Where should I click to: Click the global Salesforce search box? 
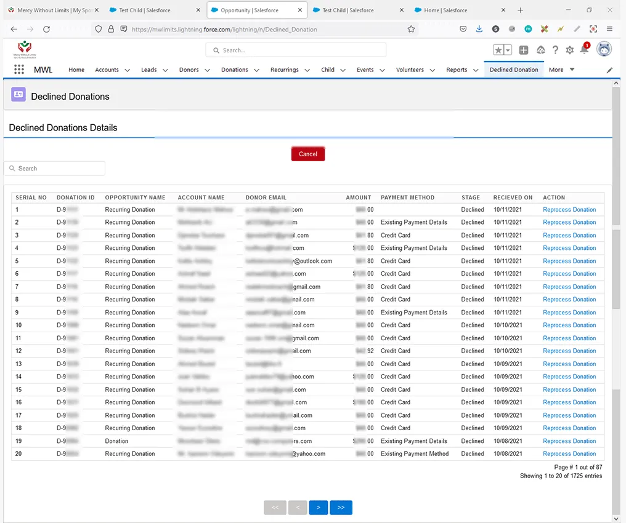[x=296, y=50]
